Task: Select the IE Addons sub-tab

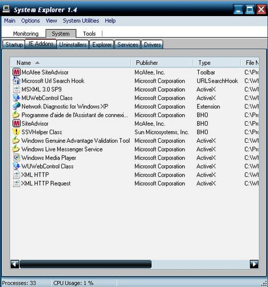Action: point(41,44)
